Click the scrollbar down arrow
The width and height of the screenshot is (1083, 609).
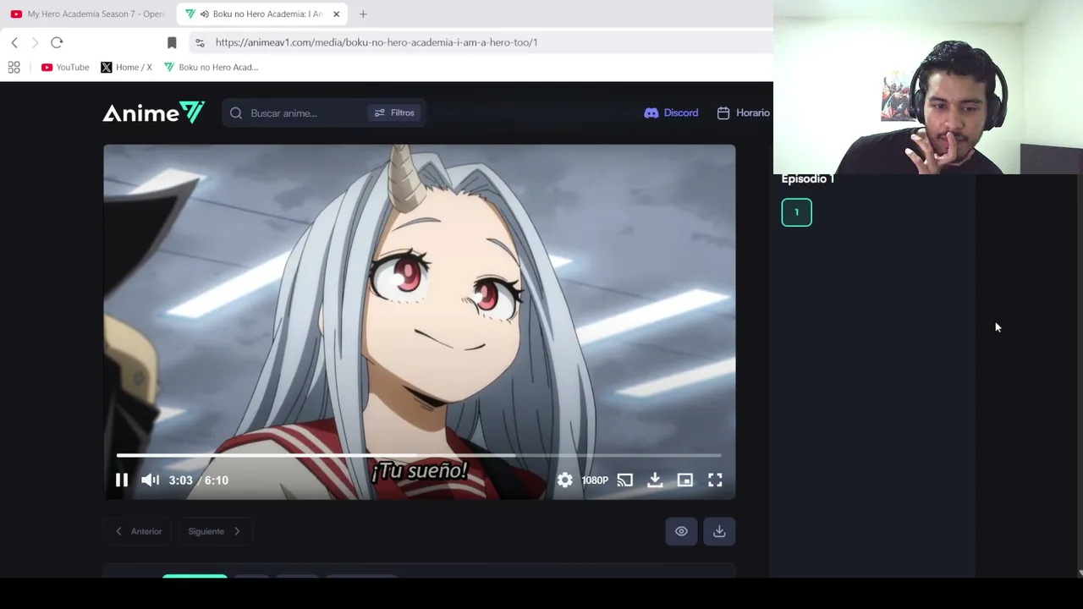click(1080, 573)
